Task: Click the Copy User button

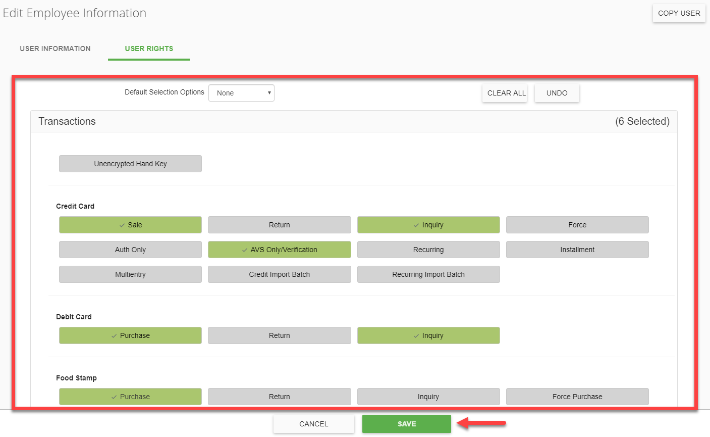Action: (679, 13)
